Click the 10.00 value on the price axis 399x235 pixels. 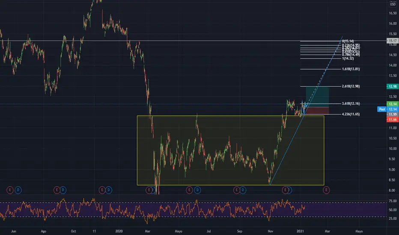pos(393,149)
